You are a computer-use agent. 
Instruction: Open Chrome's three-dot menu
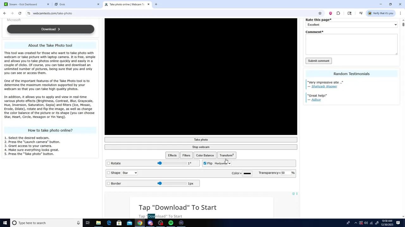pos(400,13)
